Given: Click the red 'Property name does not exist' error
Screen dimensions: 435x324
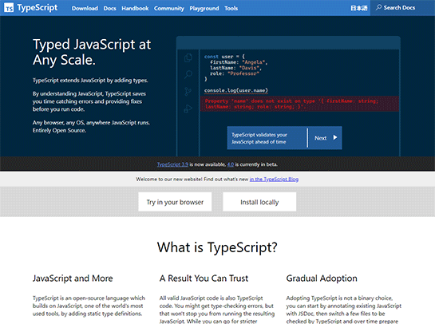Looking at the screenshot, I should tap(299, 104).
